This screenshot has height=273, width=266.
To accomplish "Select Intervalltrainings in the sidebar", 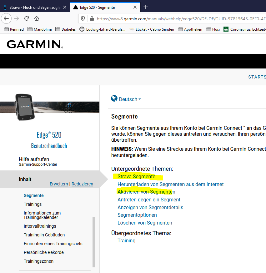I will coord(40,226).
